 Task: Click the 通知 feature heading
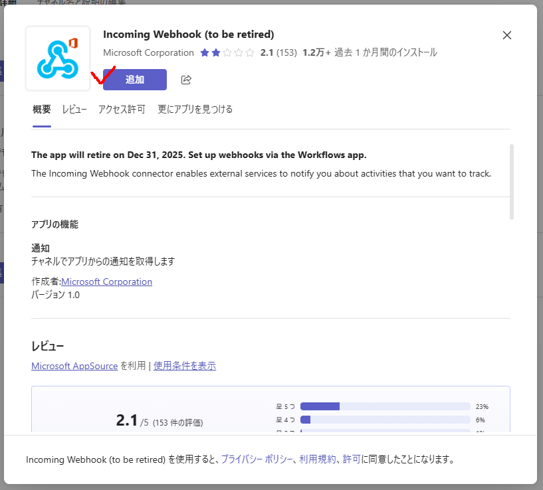[x=41, y=248]
